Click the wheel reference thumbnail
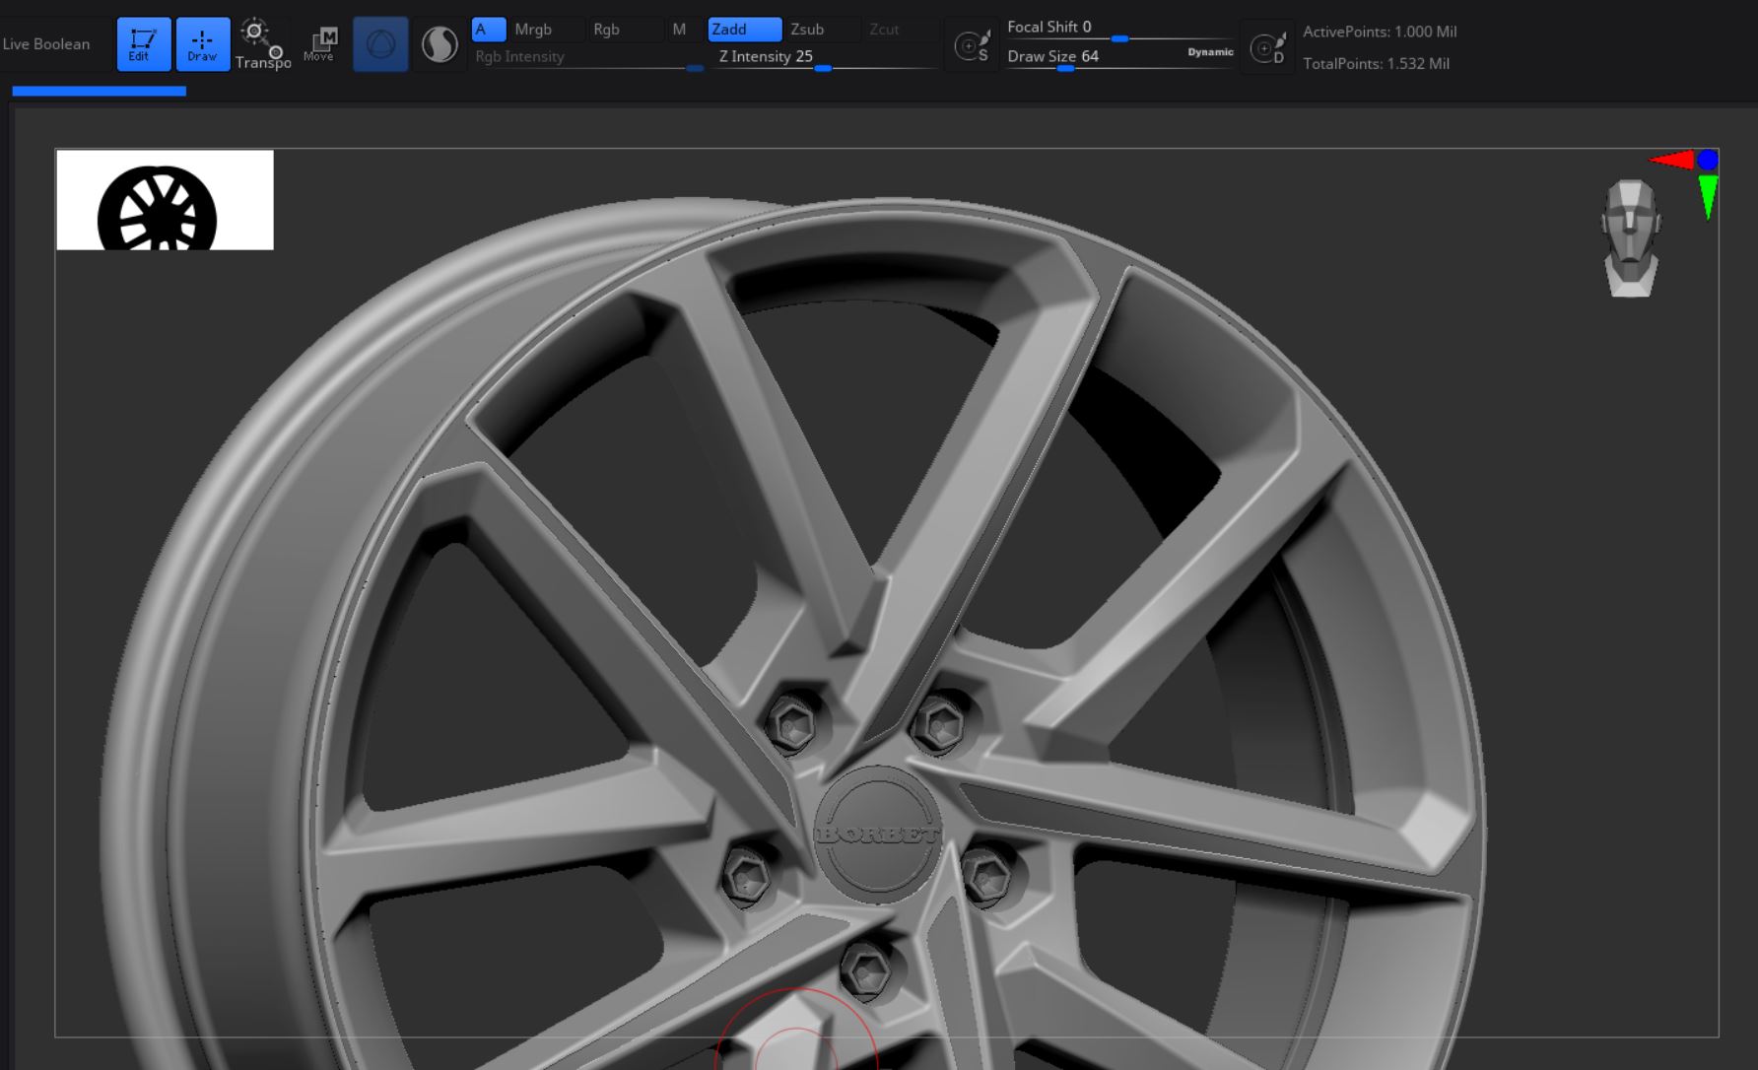Viewport: 1758px width, 1070px height. pos(165,200)
